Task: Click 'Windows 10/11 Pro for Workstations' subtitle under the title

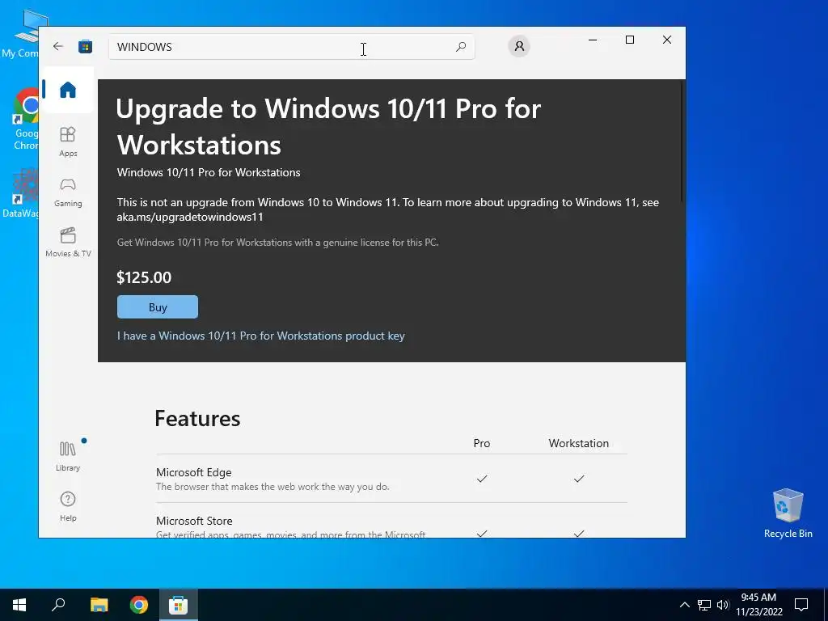Action: [x=209, y=172]
